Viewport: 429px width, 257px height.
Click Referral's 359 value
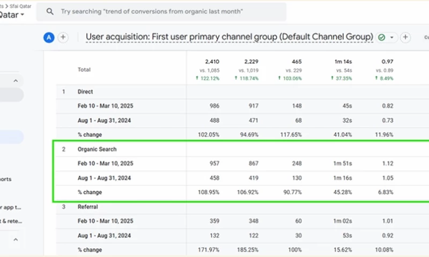214,221
